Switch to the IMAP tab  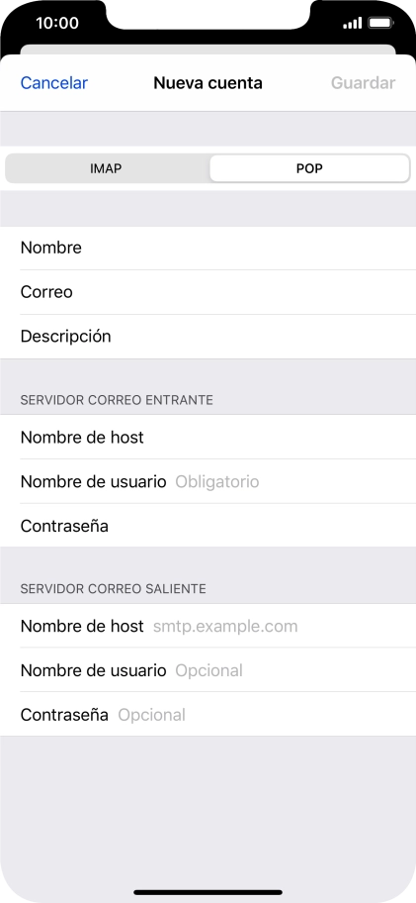pyautogui.click(x=107, y=168)
